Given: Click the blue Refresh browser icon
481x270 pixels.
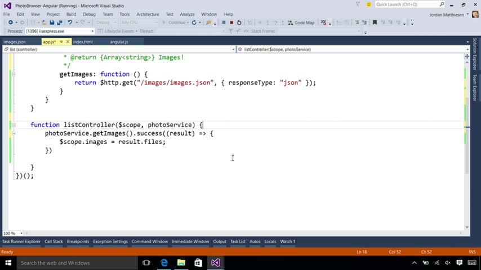Looking at the screenshot, I should coord(194,22).
